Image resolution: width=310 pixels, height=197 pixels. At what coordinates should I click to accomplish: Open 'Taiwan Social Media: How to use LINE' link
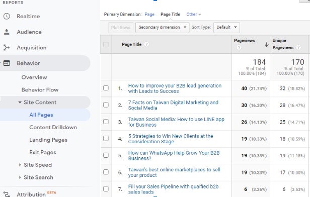pos(176,122)
